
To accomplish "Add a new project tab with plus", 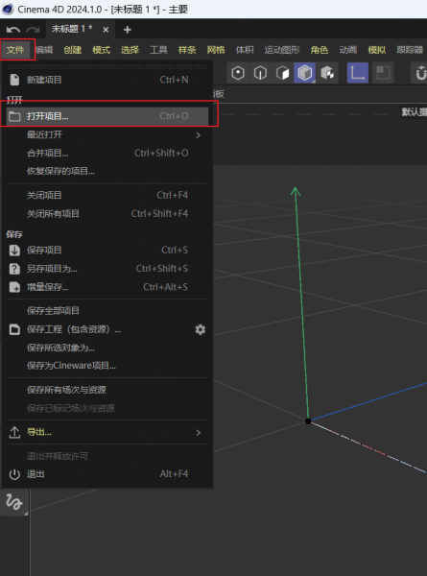I will (x=128, y=30).
